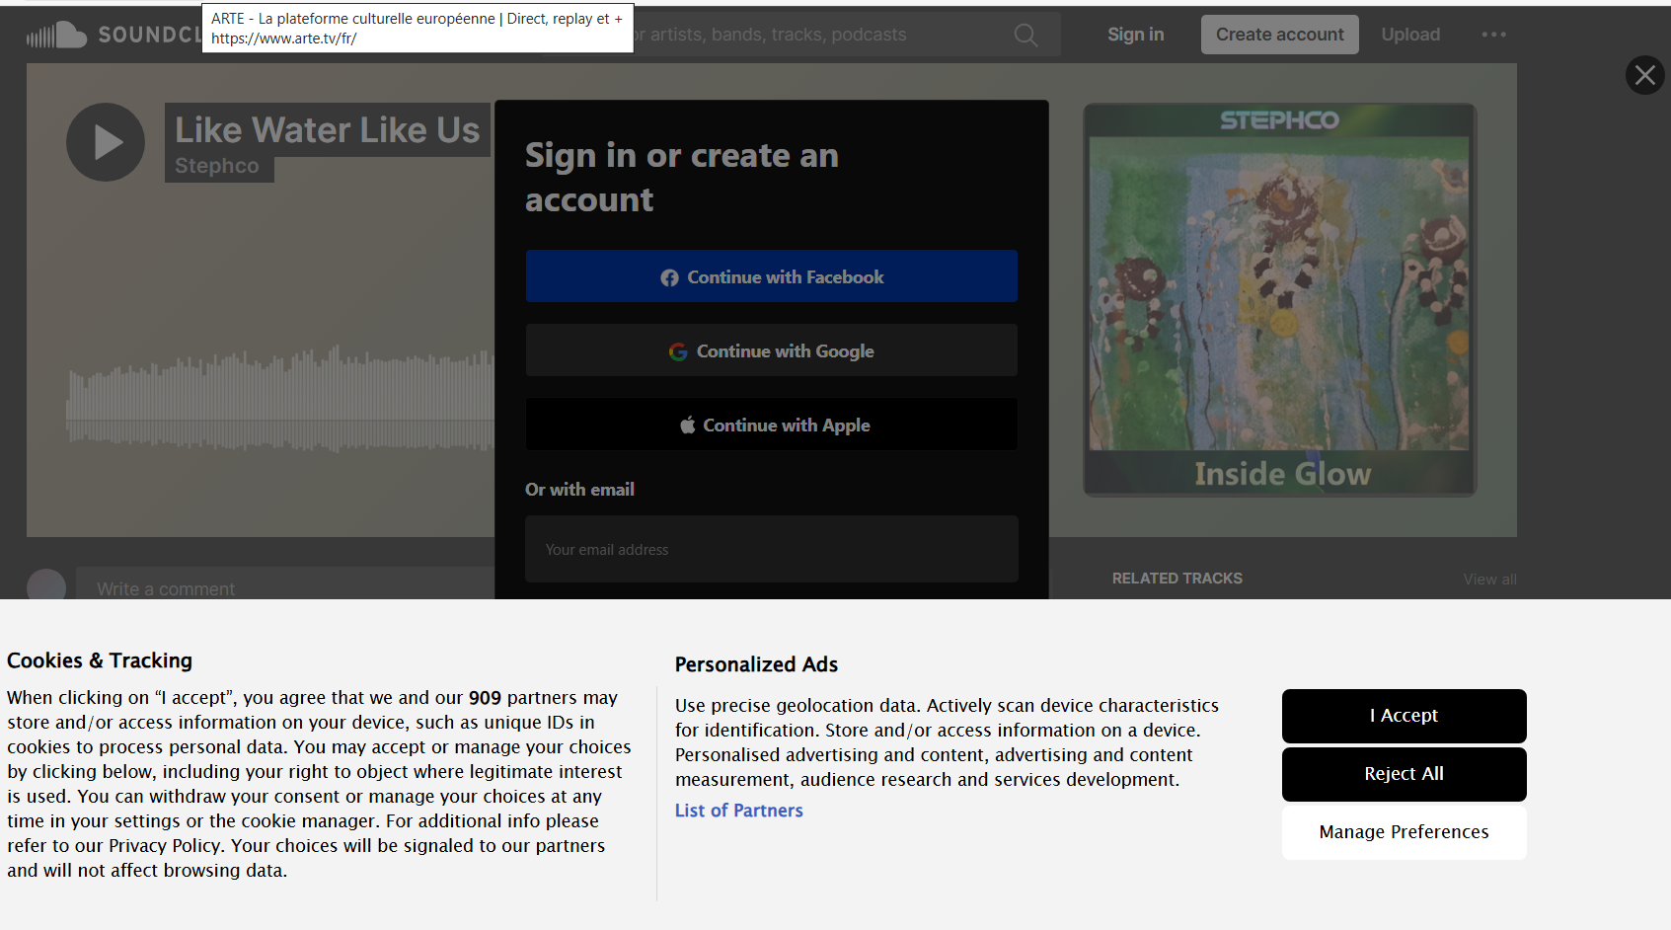Open the three-dots more menu

[1493, 35]
